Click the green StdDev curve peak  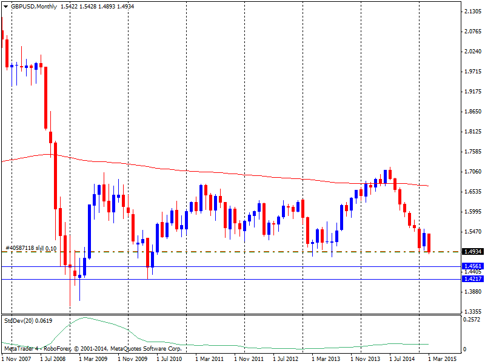tap(84, 317)
